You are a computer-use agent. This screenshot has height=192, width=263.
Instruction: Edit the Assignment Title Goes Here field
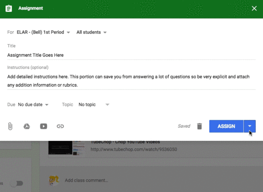point(131,55)
